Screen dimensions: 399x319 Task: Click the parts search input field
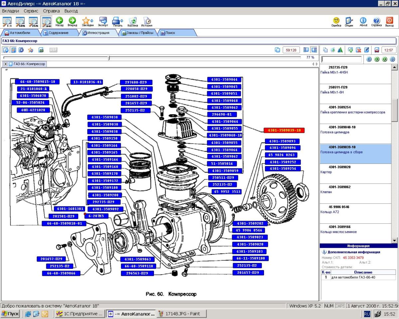(342, 59)
